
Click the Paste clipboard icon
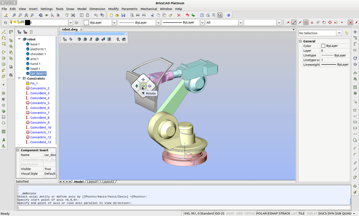(164, 15)
